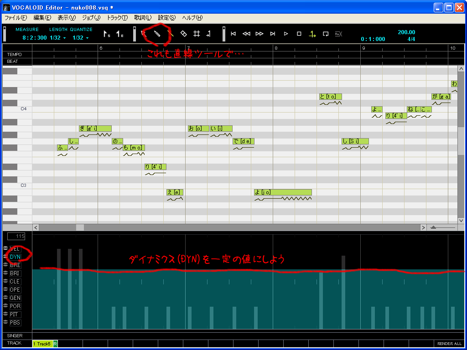Viewport: 467px width, 350px height.
Task: Click the horizontal scrollbar left arrow
Action: (x=36, y=227)
